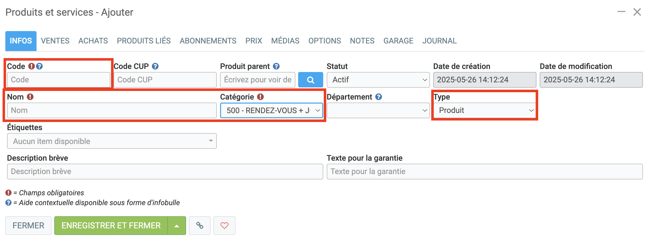Click the heart favorite button
This screenshot has height=240, width=650.
click(224, 225)
